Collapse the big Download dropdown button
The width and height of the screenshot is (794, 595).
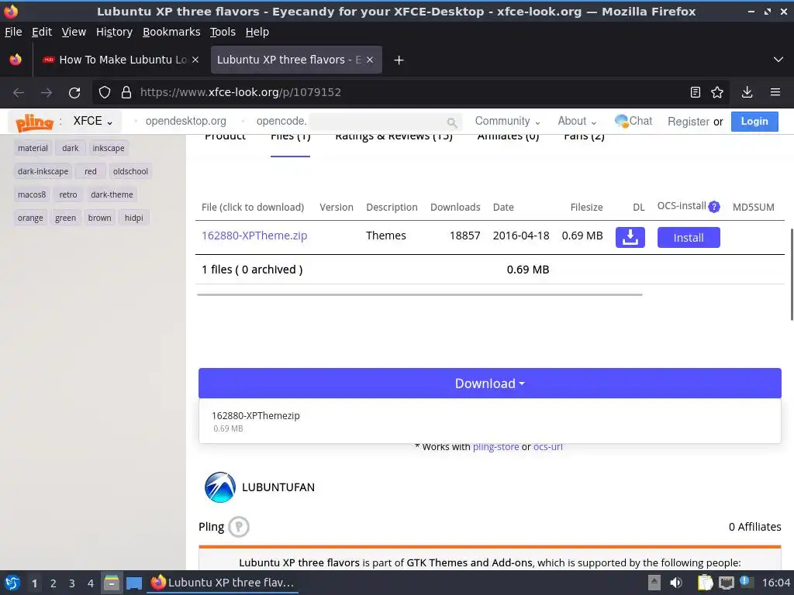(x=490, y=383)
